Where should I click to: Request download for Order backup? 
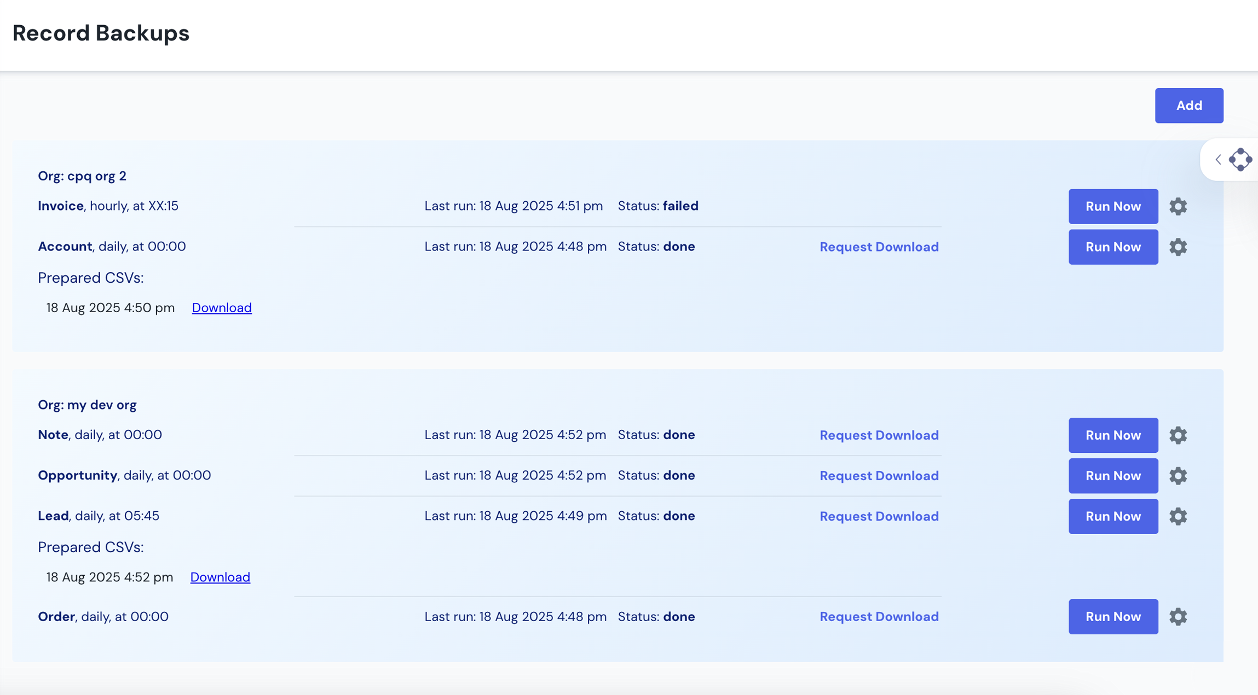[x=879, y=616]
